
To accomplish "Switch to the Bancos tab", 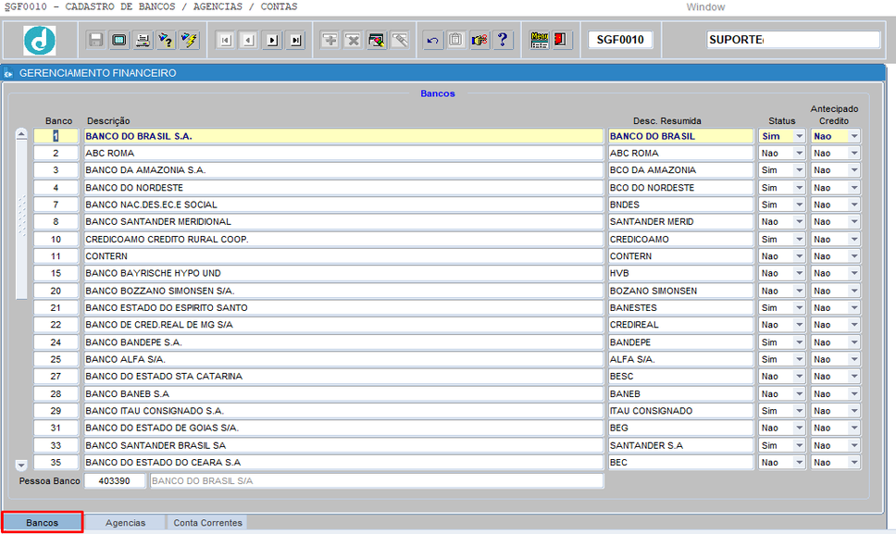I will click(43, 523).
